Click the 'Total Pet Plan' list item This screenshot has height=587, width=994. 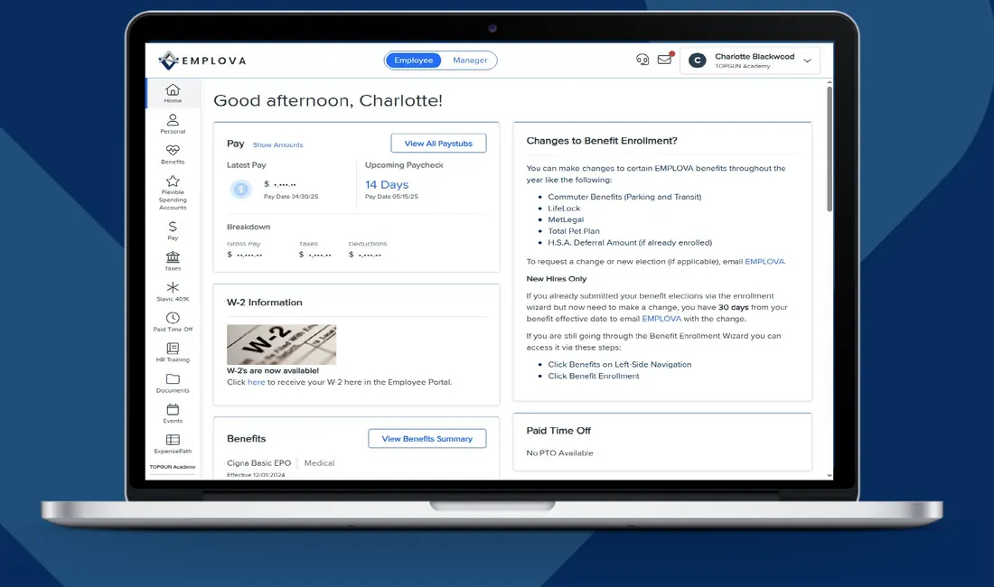tap(574, 231)
